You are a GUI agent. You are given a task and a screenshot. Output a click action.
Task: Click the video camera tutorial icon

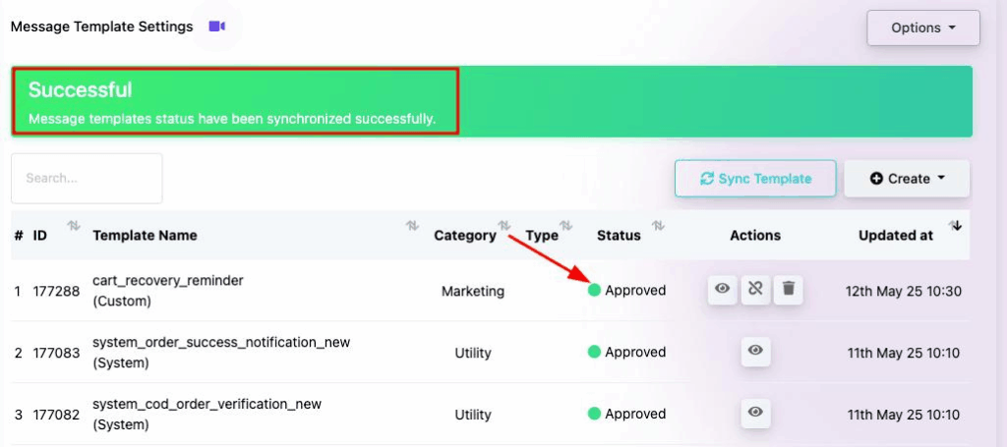pyautogui.click(x=217, y=27)
